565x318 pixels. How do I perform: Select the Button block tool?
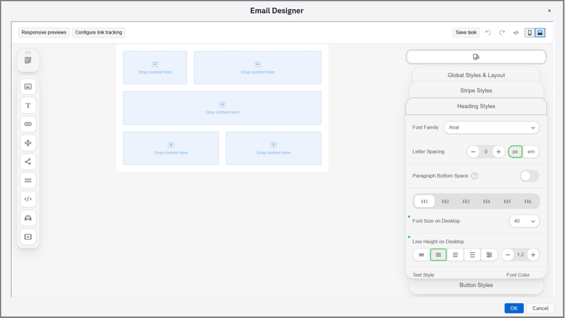pyautogui.click(x=28, y=124)
